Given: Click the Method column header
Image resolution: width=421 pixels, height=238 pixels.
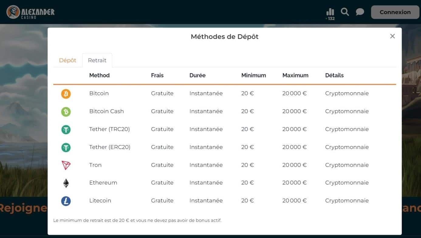Looking at the screenshot, I should coord(99,75).
